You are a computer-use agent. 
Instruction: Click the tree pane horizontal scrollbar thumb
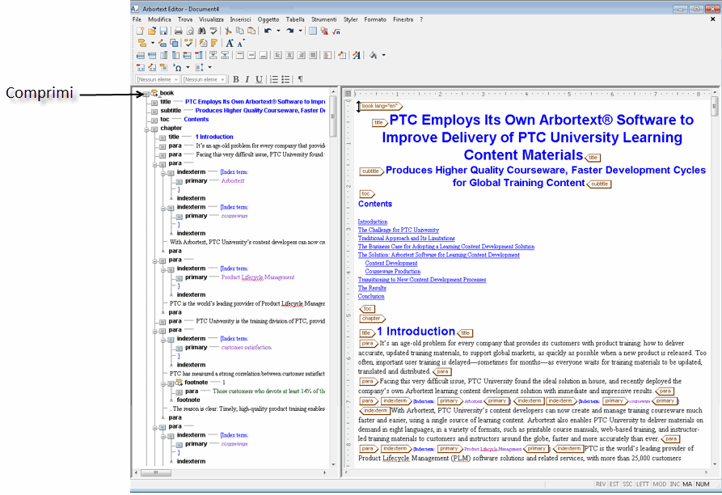coord(155,473)
